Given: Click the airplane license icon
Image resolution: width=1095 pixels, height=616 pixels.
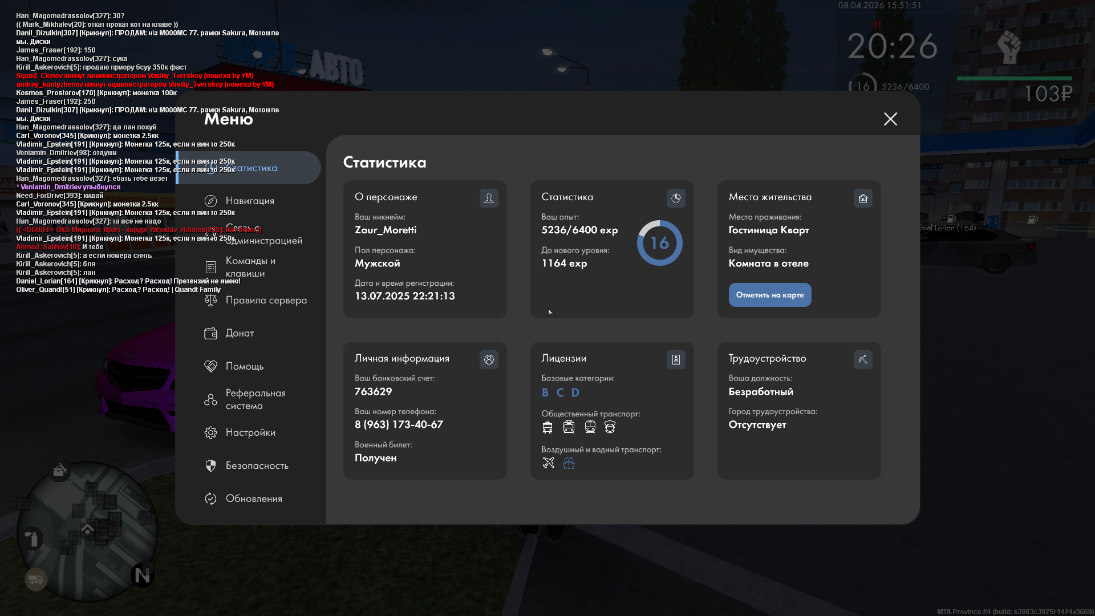Looking at the screenshot, I should [548, 463].
